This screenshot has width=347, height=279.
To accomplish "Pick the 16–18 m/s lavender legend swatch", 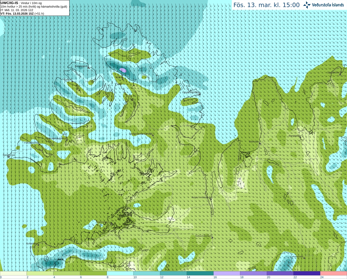I will 227,273.
